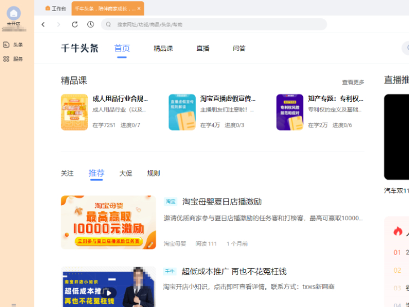Image resolution: width=409 pixels, height=307 pixels.
Task: Click text 在学2万
Action: tap(318, 125)
